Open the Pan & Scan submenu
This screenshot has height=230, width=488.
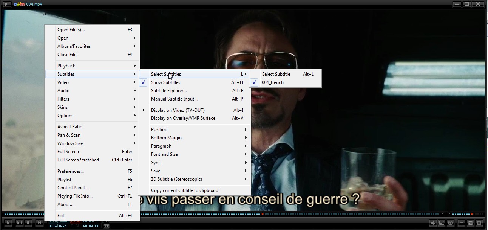[92, 135]
